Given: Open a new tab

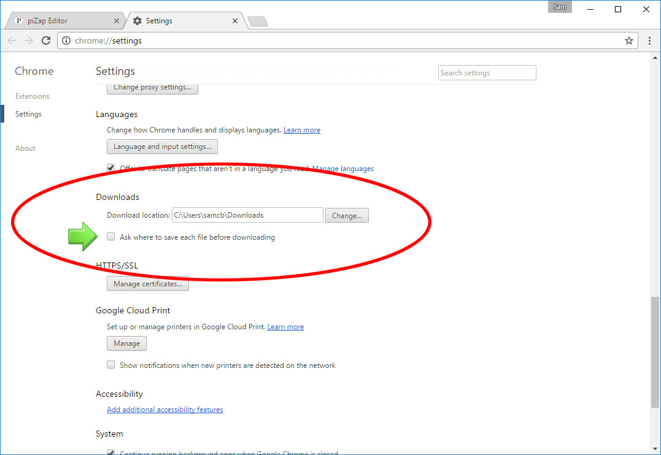Looking at the screenshot, I should click(258, 21).
